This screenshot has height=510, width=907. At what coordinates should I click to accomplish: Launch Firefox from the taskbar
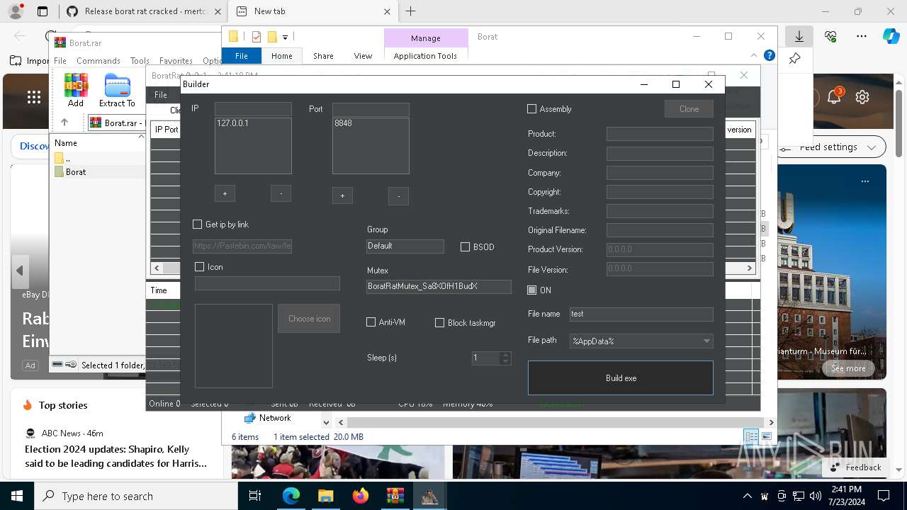(361, 496)
